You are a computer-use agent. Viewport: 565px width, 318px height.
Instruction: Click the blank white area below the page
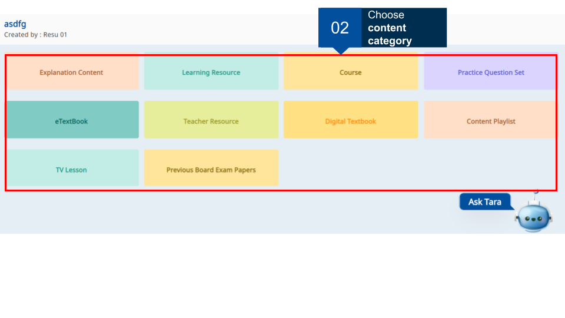click(282, 277)
